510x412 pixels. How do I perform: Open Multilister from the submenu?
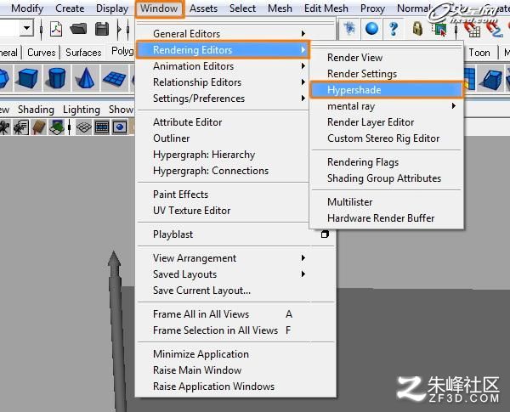[350, 202]
